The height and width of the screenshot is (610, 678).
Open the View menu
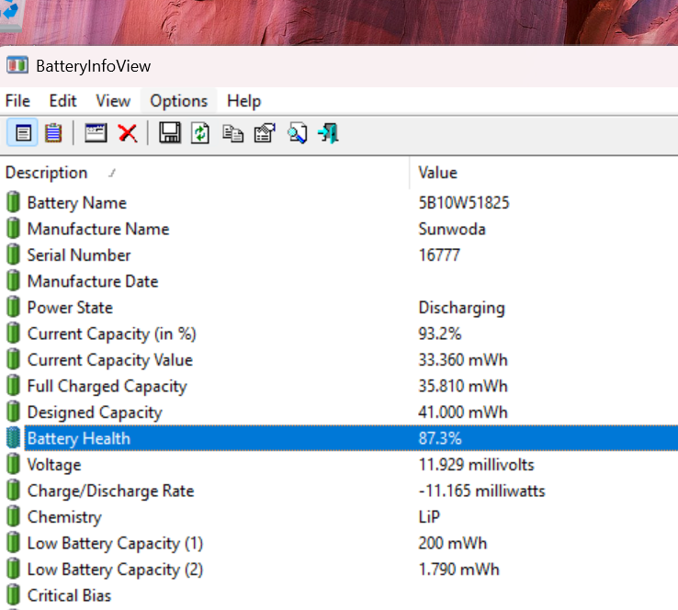113,101
